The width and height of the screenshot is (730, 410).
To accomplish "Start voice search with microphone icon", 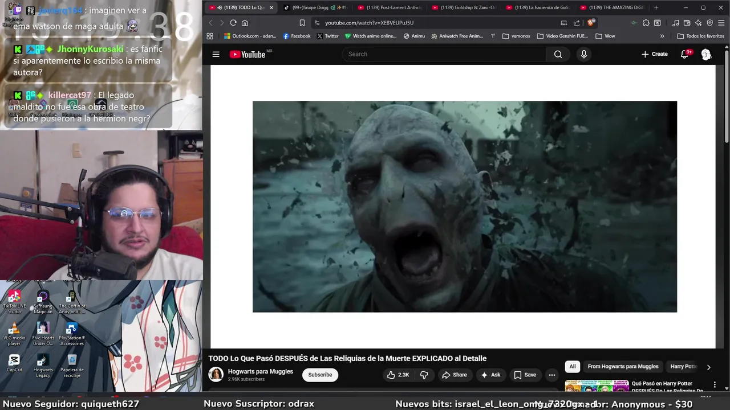I will coord(583,54).
